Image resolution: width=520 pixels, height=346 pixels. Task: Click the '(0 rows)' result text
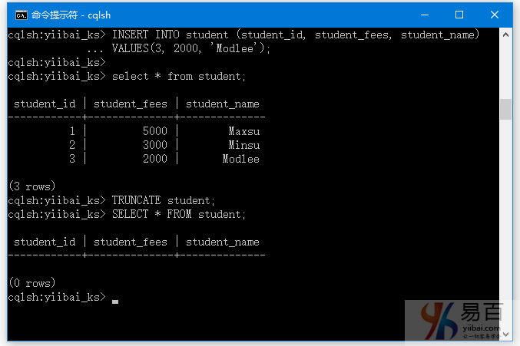click(32, 283)
